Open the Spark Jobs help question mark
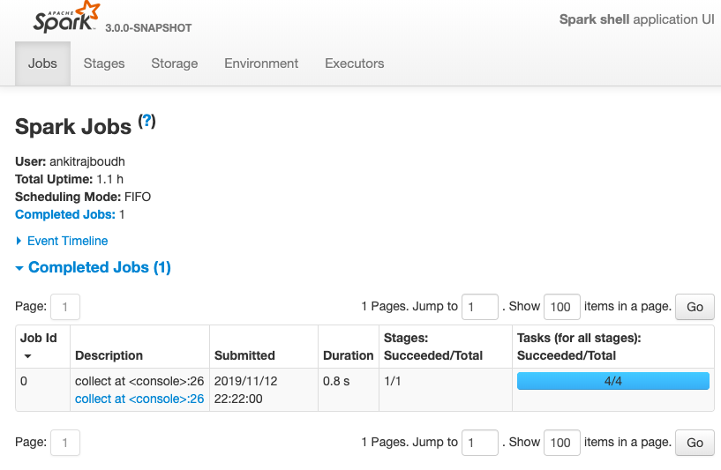This screenshot has height=470, width=721. pos(147,122)
